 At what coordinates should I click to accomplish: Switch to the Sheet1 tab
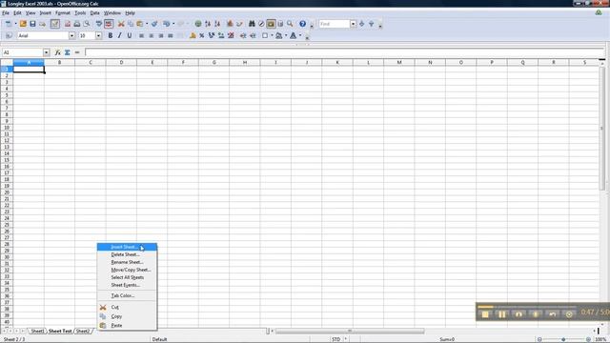point(37,331)
